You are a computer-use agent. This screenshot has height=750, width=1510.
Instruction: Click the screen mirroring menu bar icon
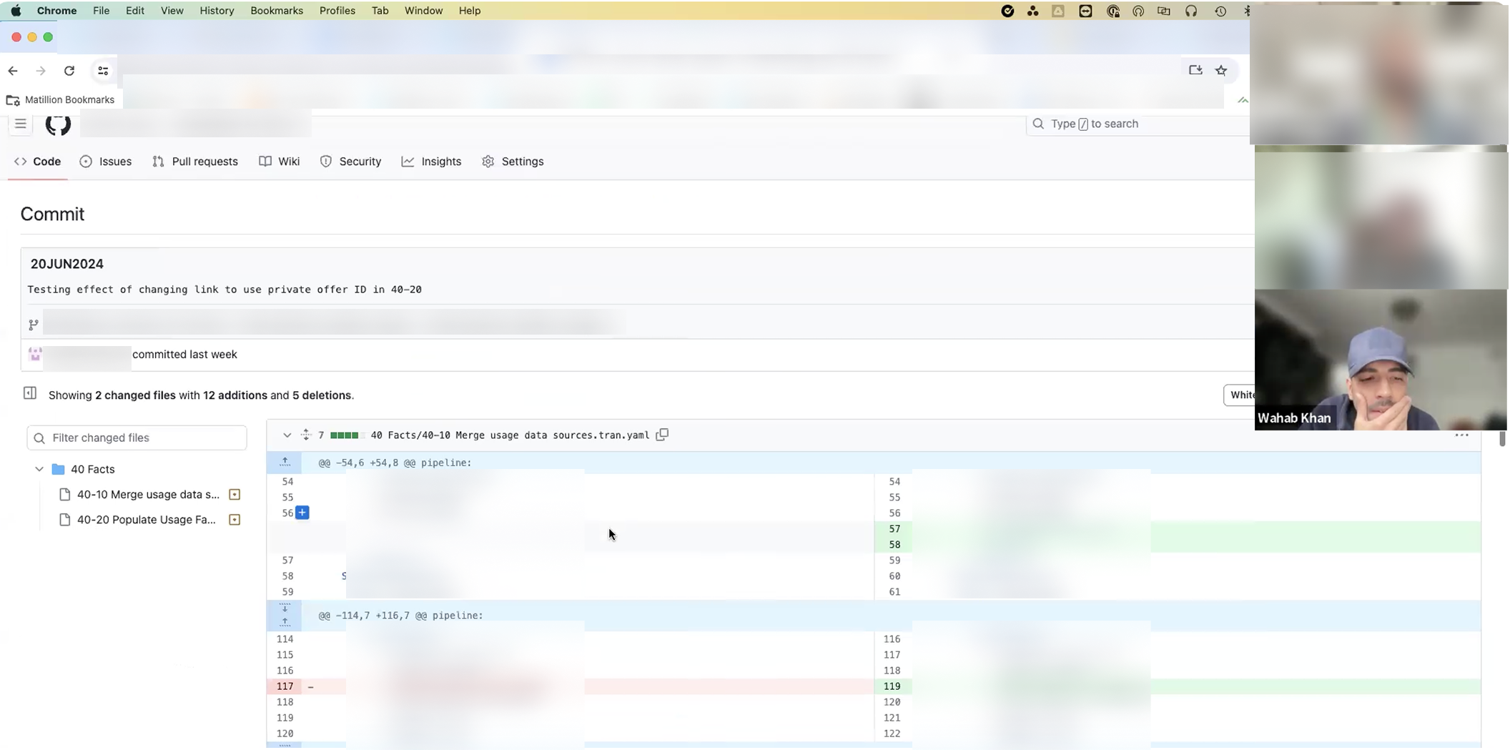(x=1164, y=11)
